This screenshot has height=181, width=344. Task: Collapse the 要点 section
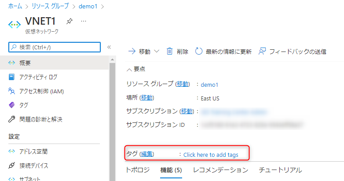coord(129,70)
